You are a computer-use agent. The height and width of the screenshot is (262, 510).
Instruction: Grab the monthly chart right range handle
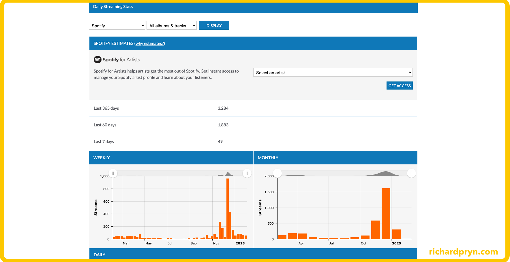coord(412,173)
